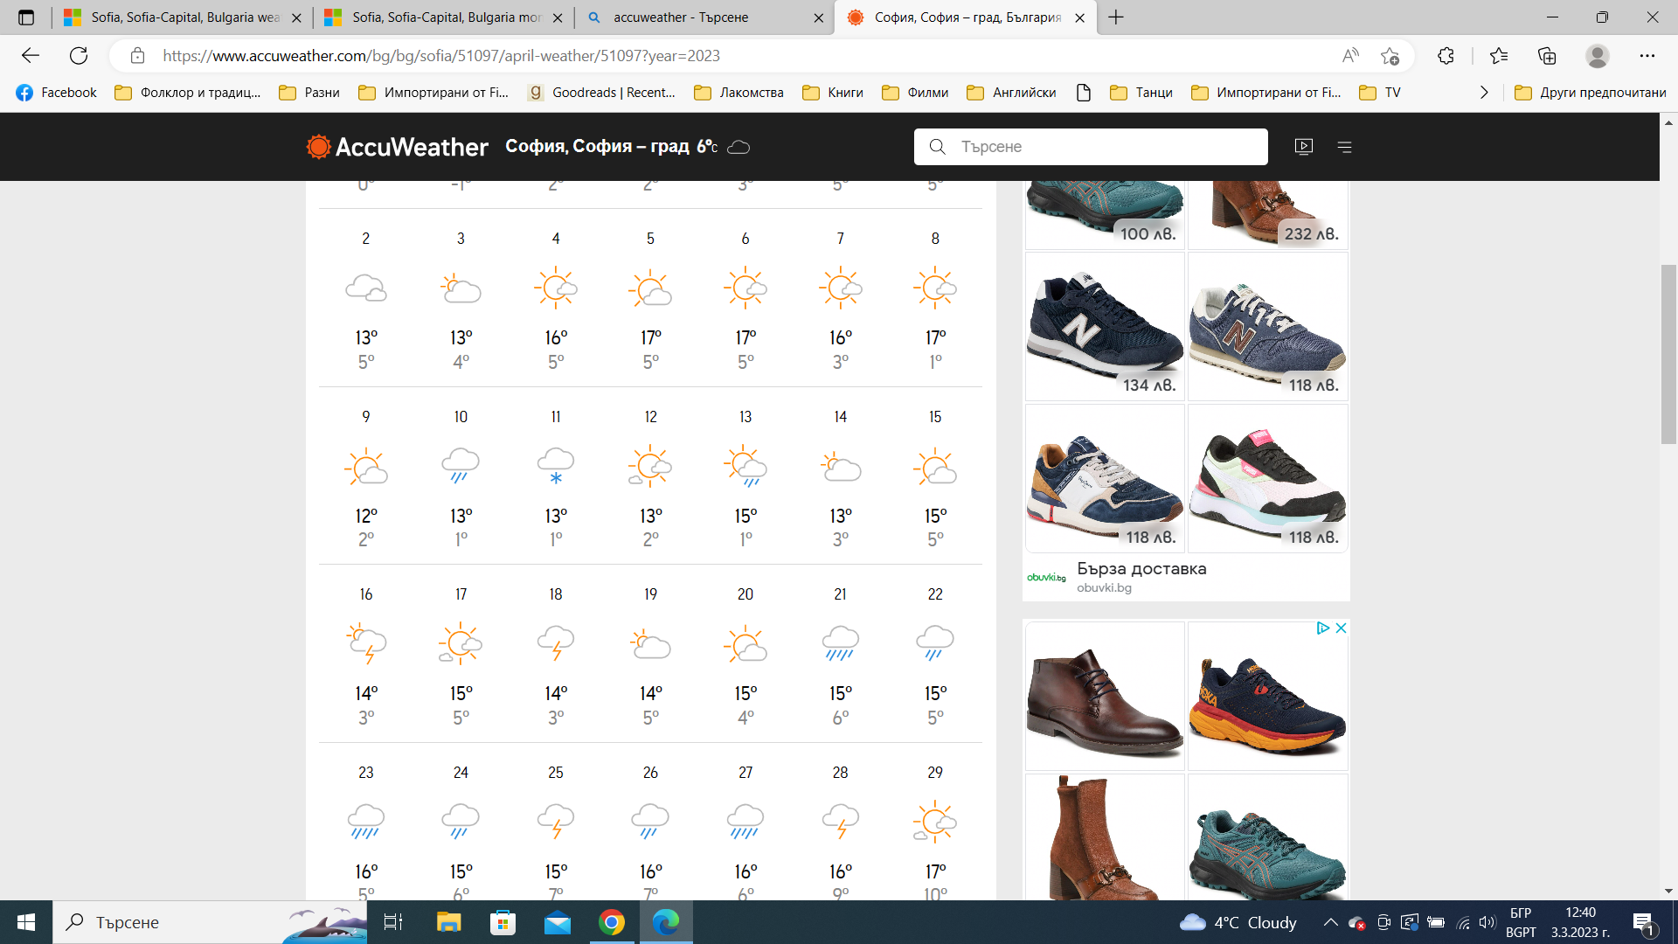Click April 16 thunderstorm weather icon

point(366,644)
